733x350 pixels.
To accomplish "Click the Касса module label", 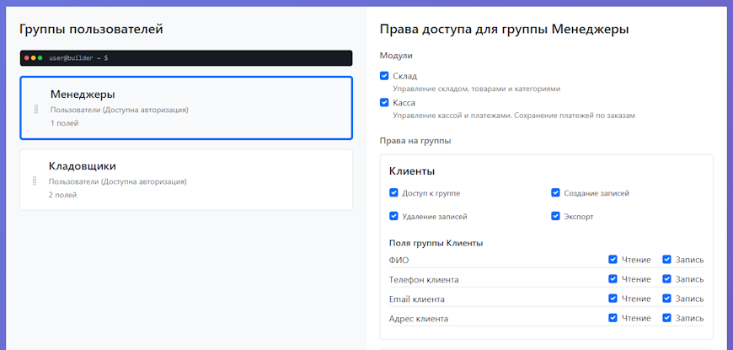I will coord(404,103).
